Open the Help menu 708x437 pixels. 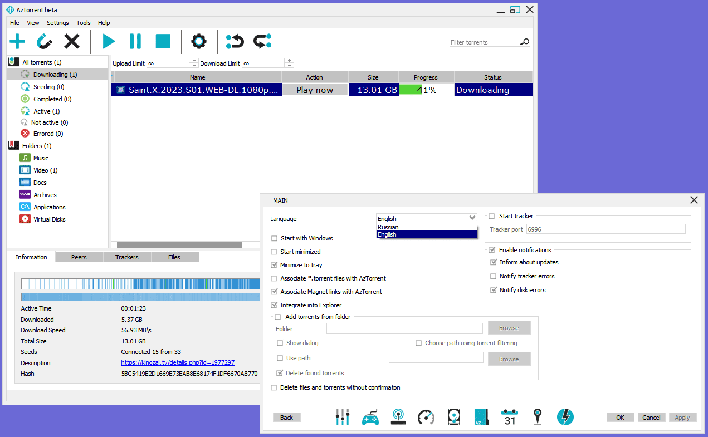pyautogui.click(x=104, y=23)
